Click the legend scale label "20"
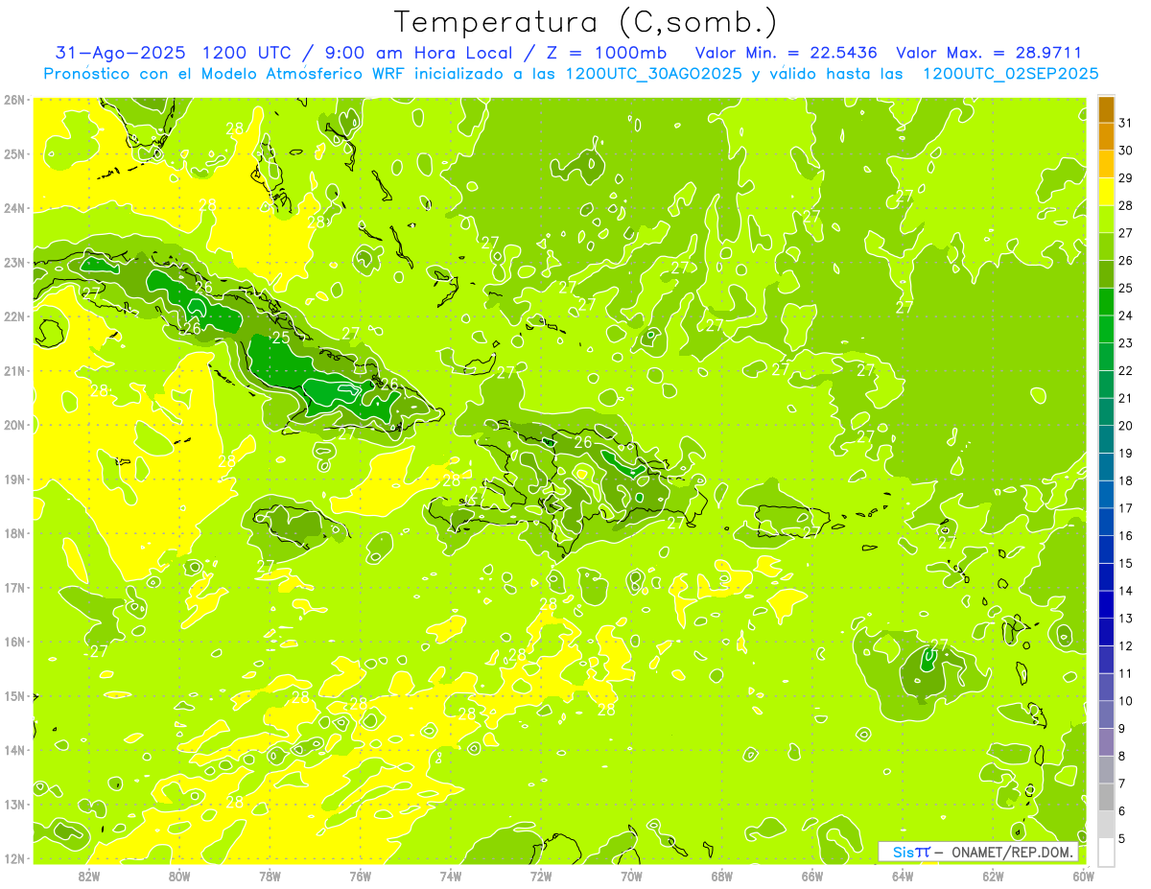 [x=1126, y=426]
